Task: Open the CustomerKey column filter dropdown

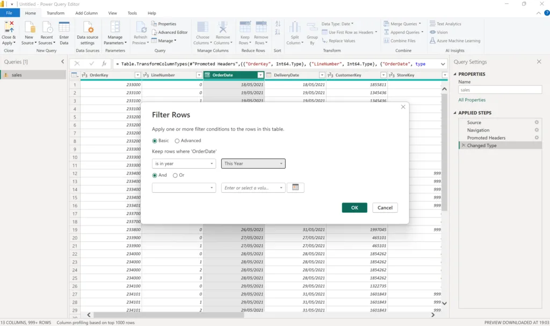Action: (x=383, y=75)
